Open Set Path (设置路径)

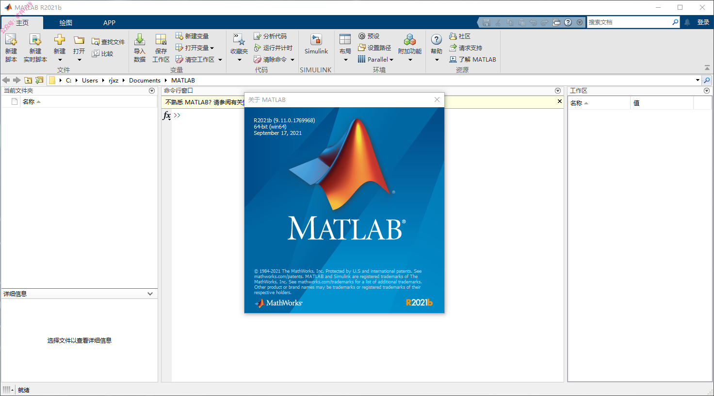click(x=374, y=48)
